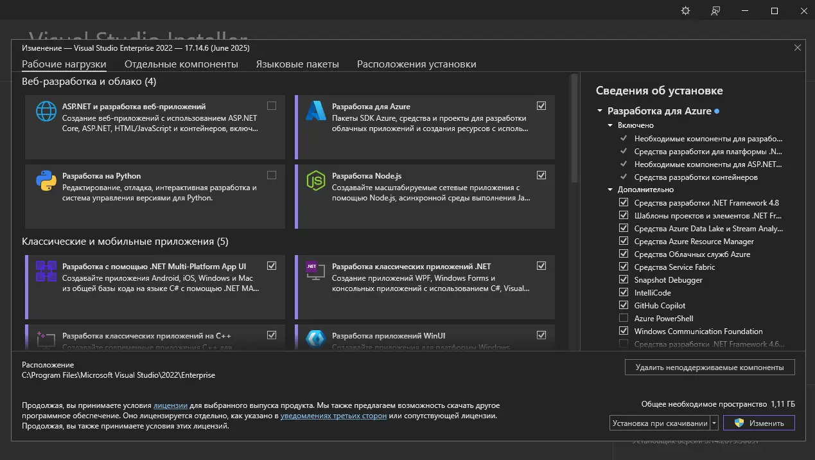Open the 'Установка при скачивании' dropdown
815x460 pixels.
(714, 423)
